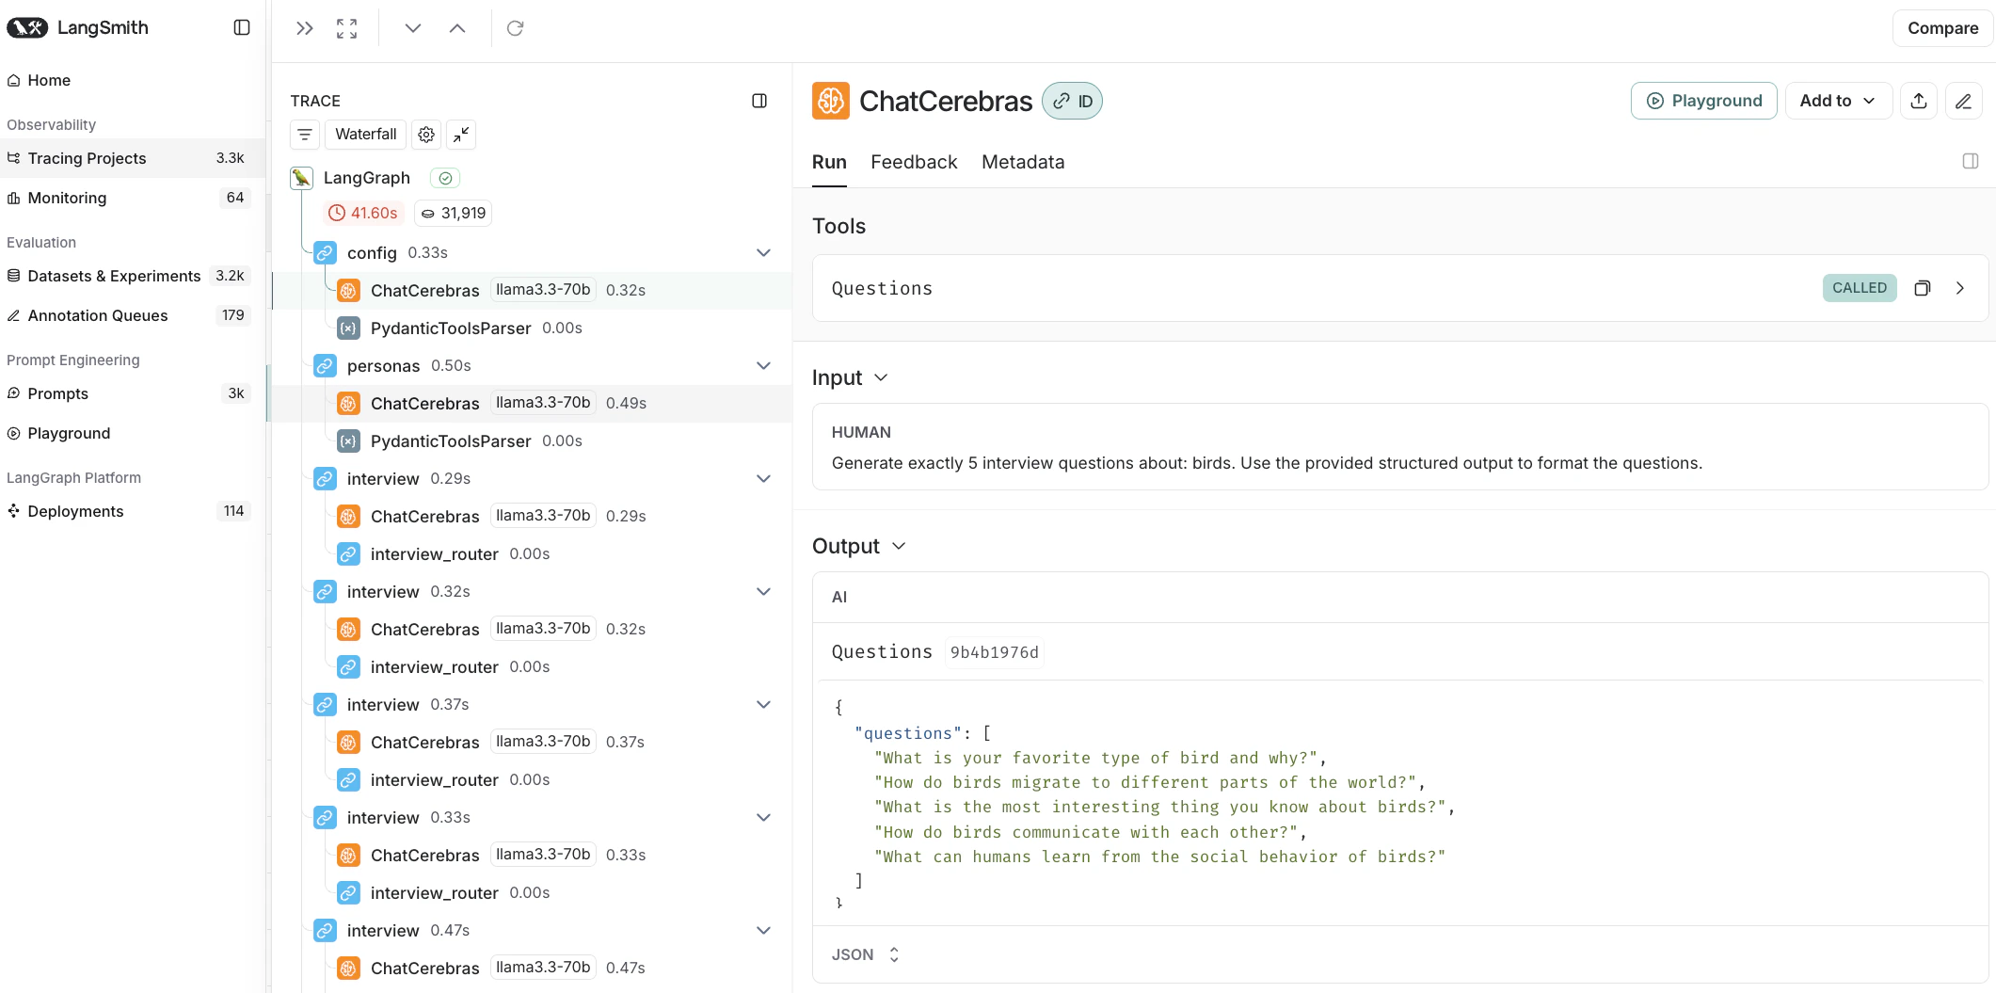Screen dimensions: 1996x993
Task: Collapse the interview node lasting 0.37s
Action: 763,705
